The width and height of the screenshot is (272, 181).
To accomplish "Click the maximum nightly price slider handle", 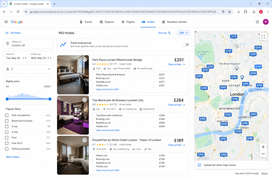I will pos(50,99).
